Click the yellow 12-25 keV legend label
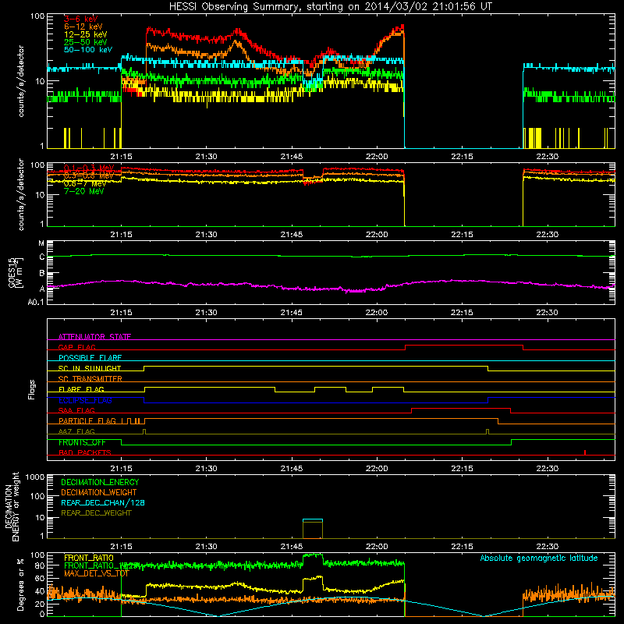Screen dimensions: 624x624 click(85, 34)
